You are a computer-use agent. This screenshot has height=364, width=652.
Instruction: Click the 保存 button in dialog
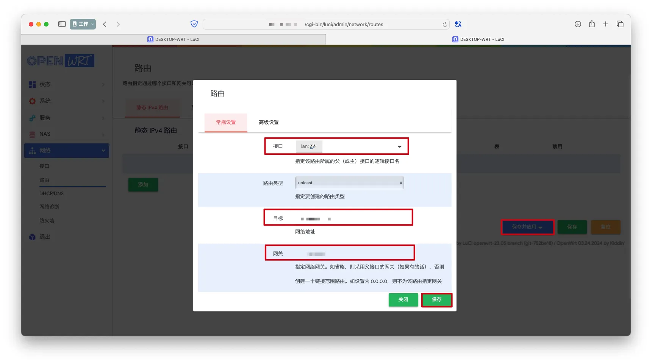[436, 300]
